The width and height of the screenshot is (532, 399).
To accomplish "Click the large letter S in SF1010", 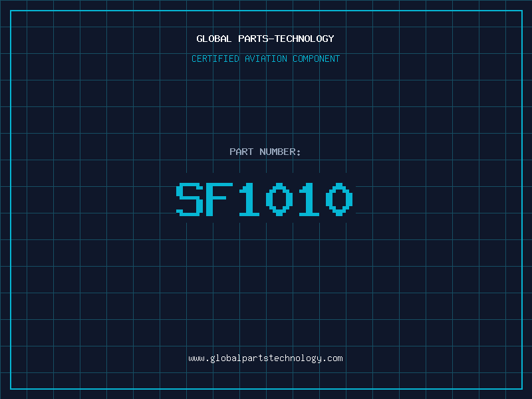I will click(x=190, y=199).
